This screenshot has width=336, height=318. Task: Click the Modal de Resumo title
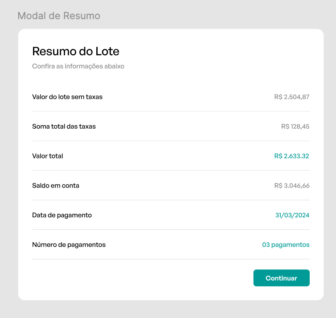click(59, 16)
